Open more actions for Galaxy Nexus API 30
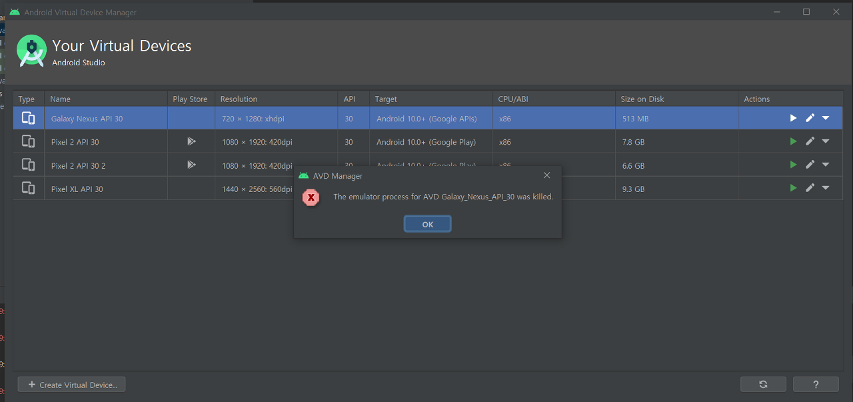 click(x=826, y=118)
